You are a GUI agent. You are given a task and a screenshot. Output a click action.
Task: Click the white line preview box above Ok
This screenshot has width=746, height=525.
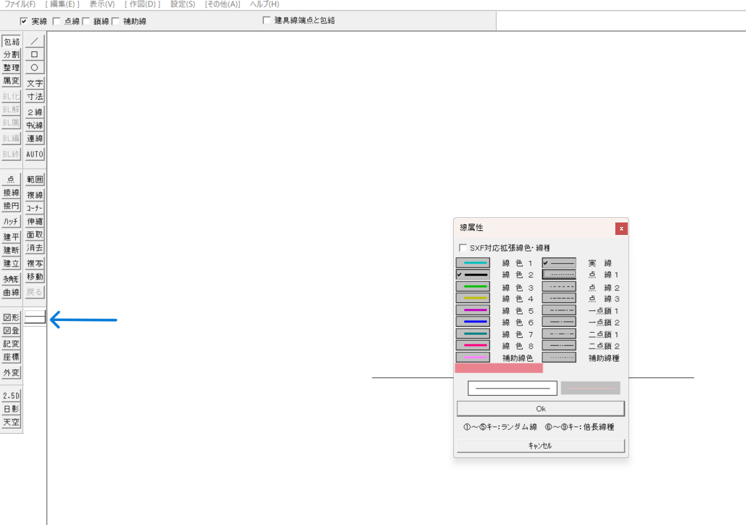coord(512,388)
